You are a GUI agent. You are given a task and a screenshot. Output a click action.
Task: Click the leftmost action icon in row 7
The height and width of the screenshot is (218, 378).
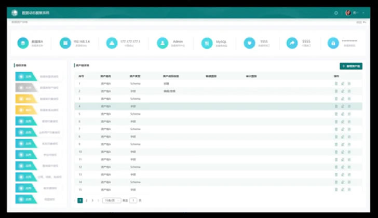point(336,129)
